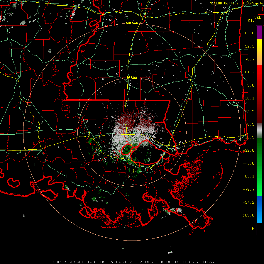Click the yellow-orange segment of color bar
The image size is (264, 264).
259,52
